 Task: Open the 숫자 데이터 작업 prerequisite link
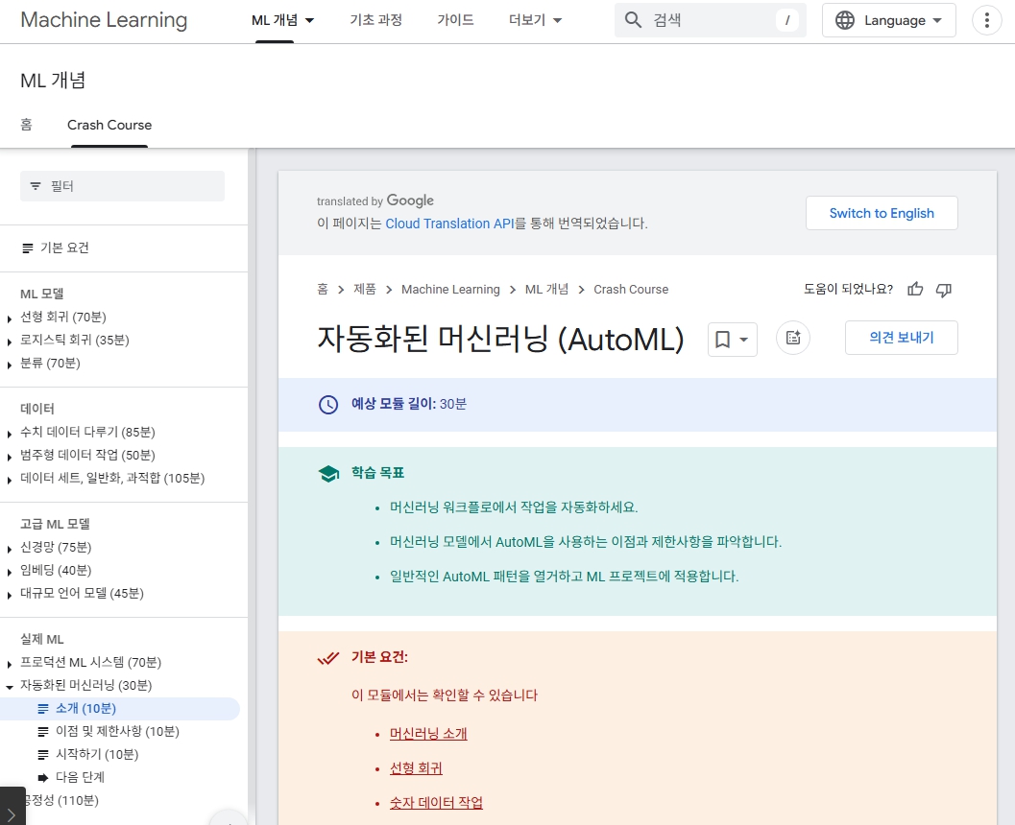coord(436,803)
